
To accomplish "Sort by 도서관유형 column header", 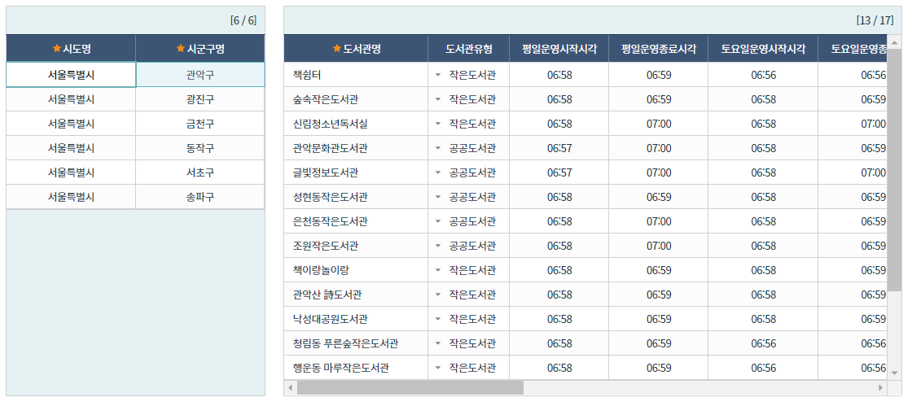I will 469,49.
